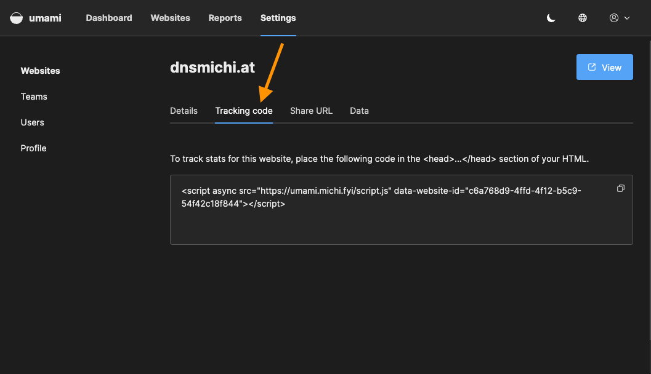Select the Tracking code tab

coord(244,111)
